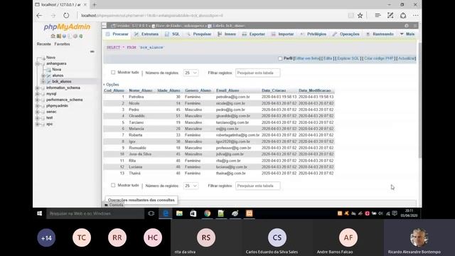This screenshot has width=455, height=256.
Task: Open Microsoft Store from taskbar
Action: (x=193, y=213)
